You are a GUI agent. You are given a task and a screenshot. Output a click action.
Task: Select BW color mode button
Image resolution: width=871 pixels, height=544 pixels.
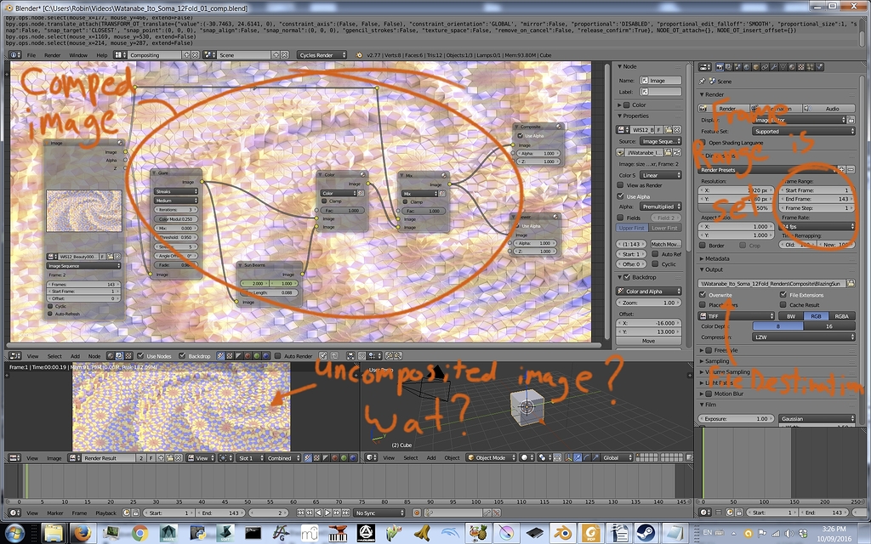(x=790, y=316)
